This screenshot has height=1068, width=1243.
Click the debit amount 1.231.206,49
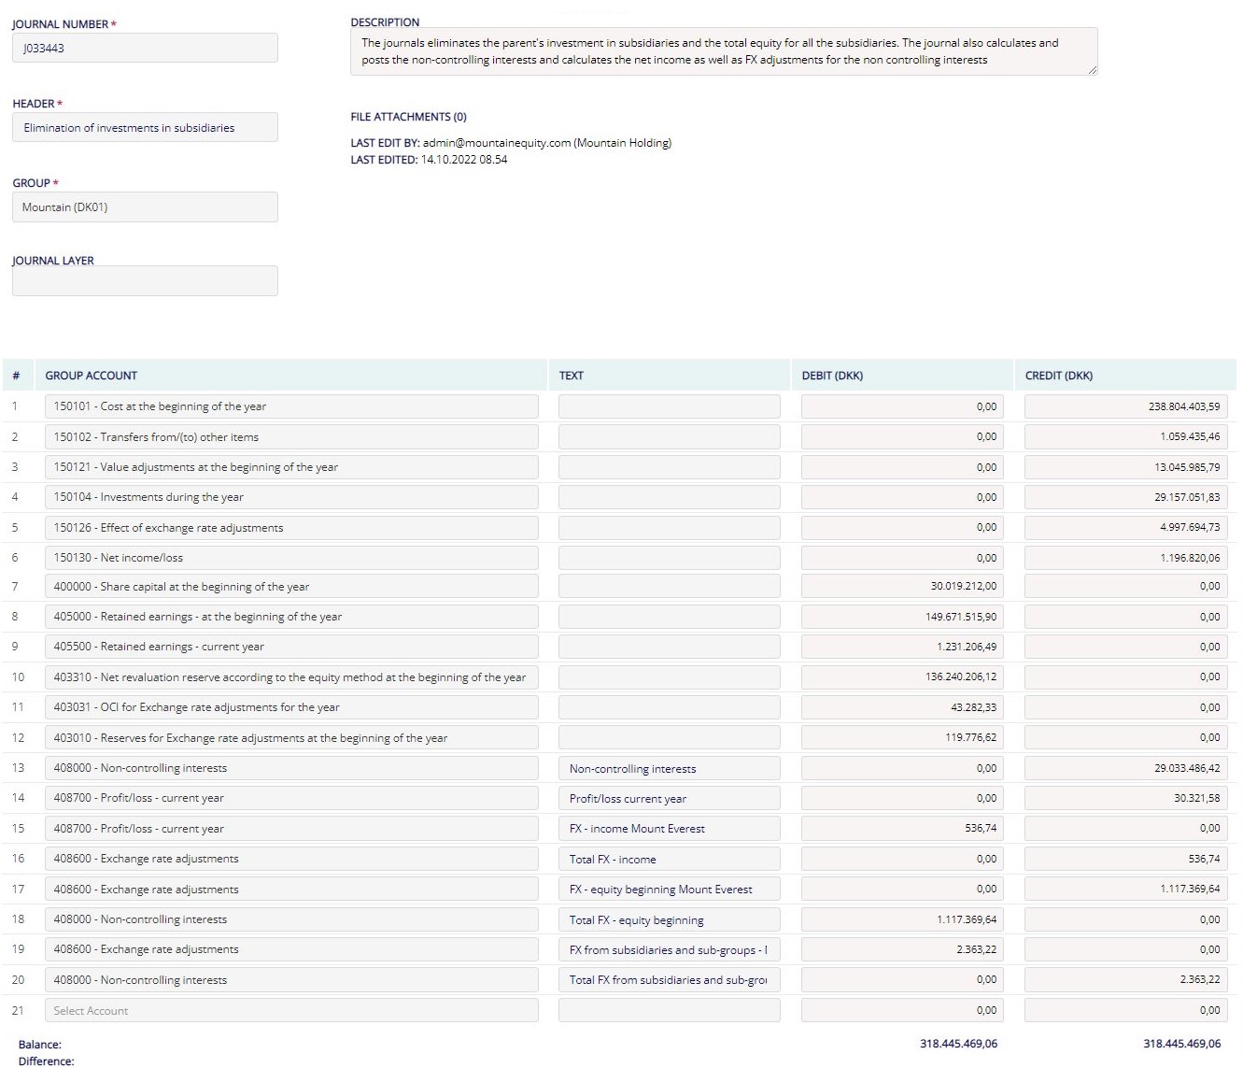point(903,647)
